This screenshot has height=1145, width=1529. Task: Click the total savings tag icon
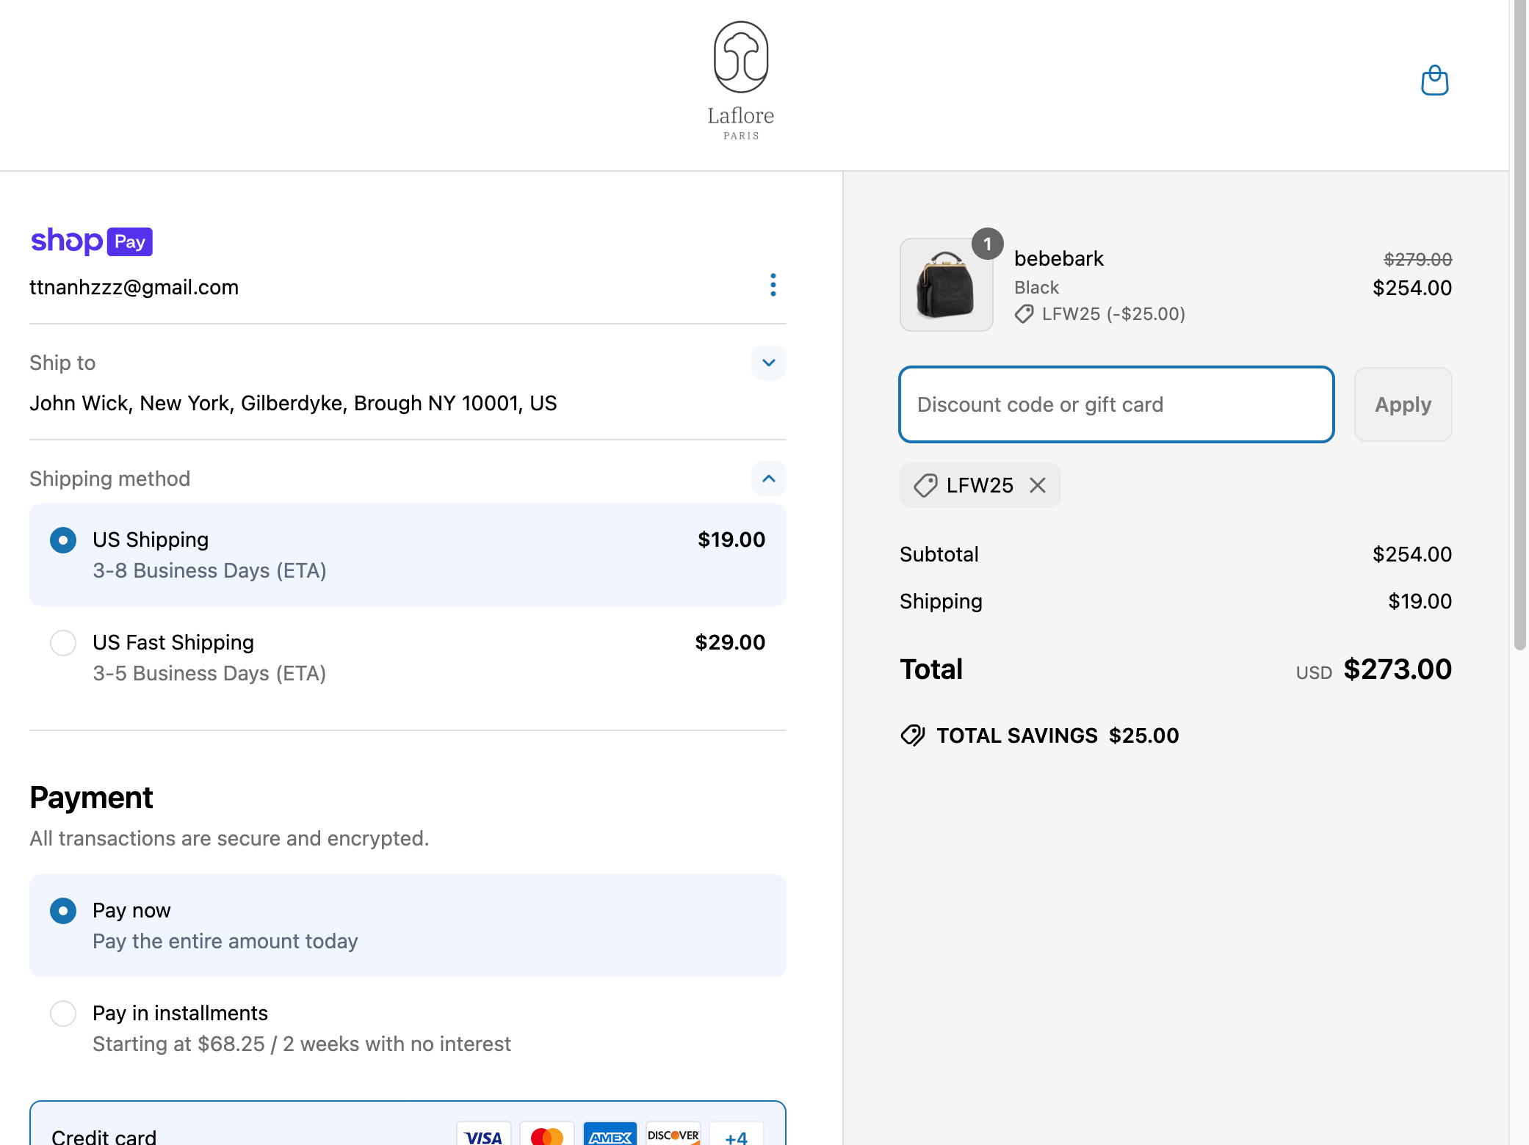(x=913, y=735)
